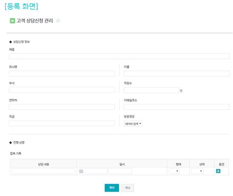The image size is (233, 196).
Task: Click the 취소 cancel button
Action: click(x=128, y=188)
